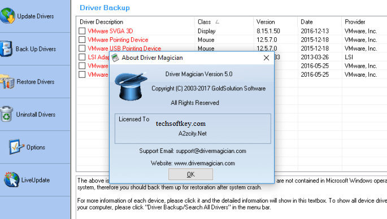Sort by Class column header
The height and width of the screenshot is (219, 387).
tap(224, 22)
